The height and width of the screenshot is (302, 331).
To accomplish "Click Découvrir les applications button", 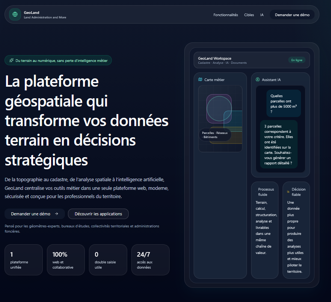I will click(98, 214).
